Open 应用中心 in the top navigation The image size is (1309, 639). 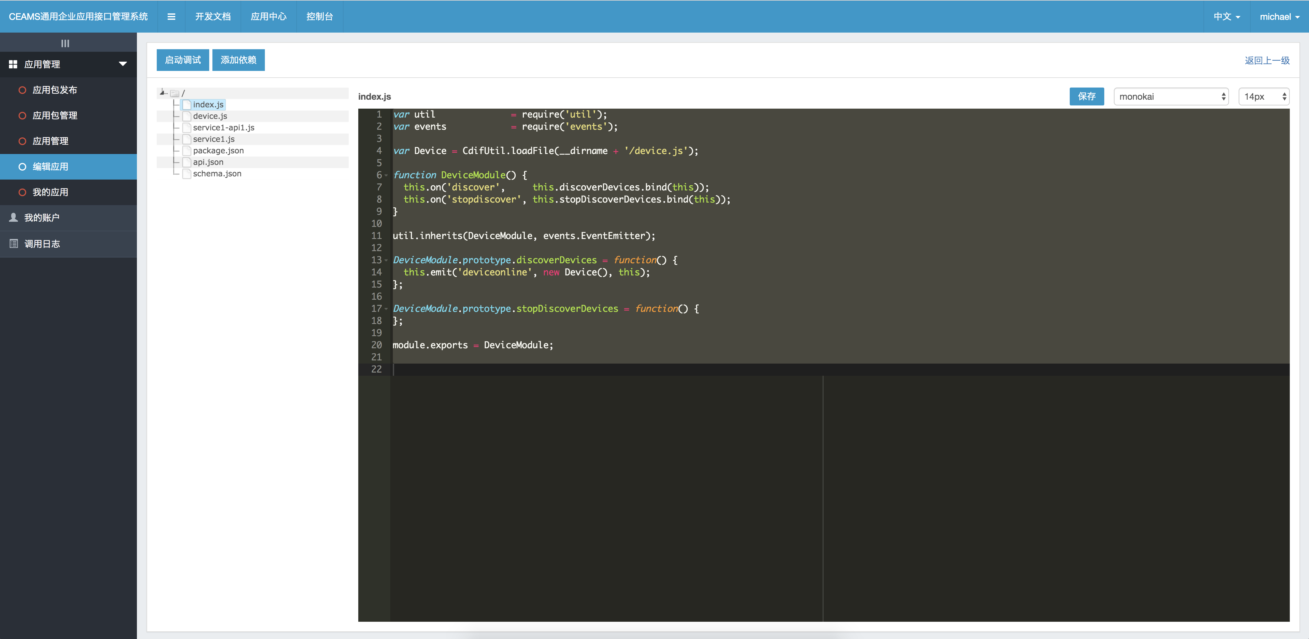pyautogui.click(x=268, y=17)
